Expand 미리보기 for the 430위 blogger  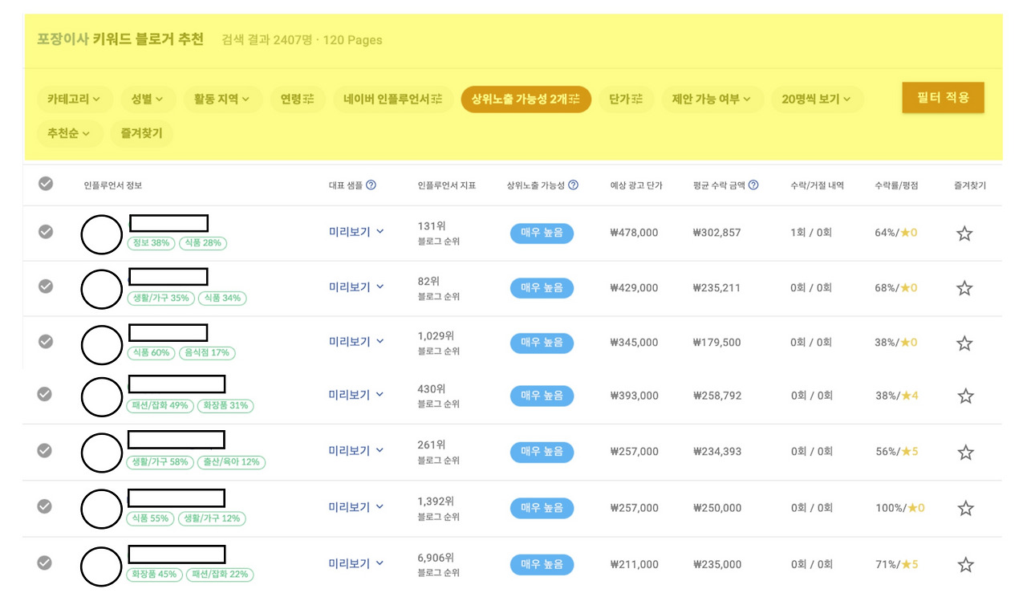(x=356, y=395)
